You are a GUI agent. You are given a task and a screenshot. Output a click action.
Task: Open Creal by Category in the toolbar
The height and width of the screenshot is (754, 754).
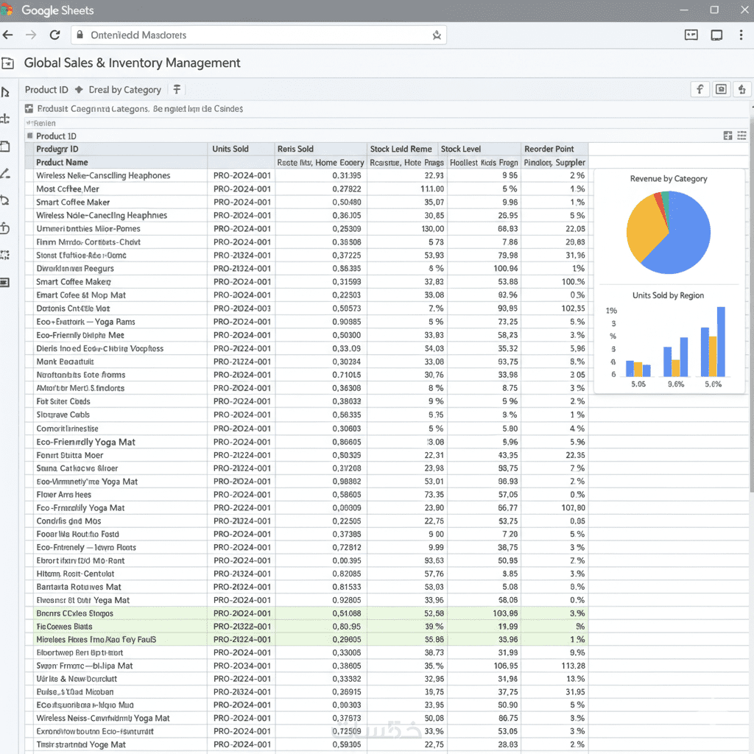coord(124,90)
